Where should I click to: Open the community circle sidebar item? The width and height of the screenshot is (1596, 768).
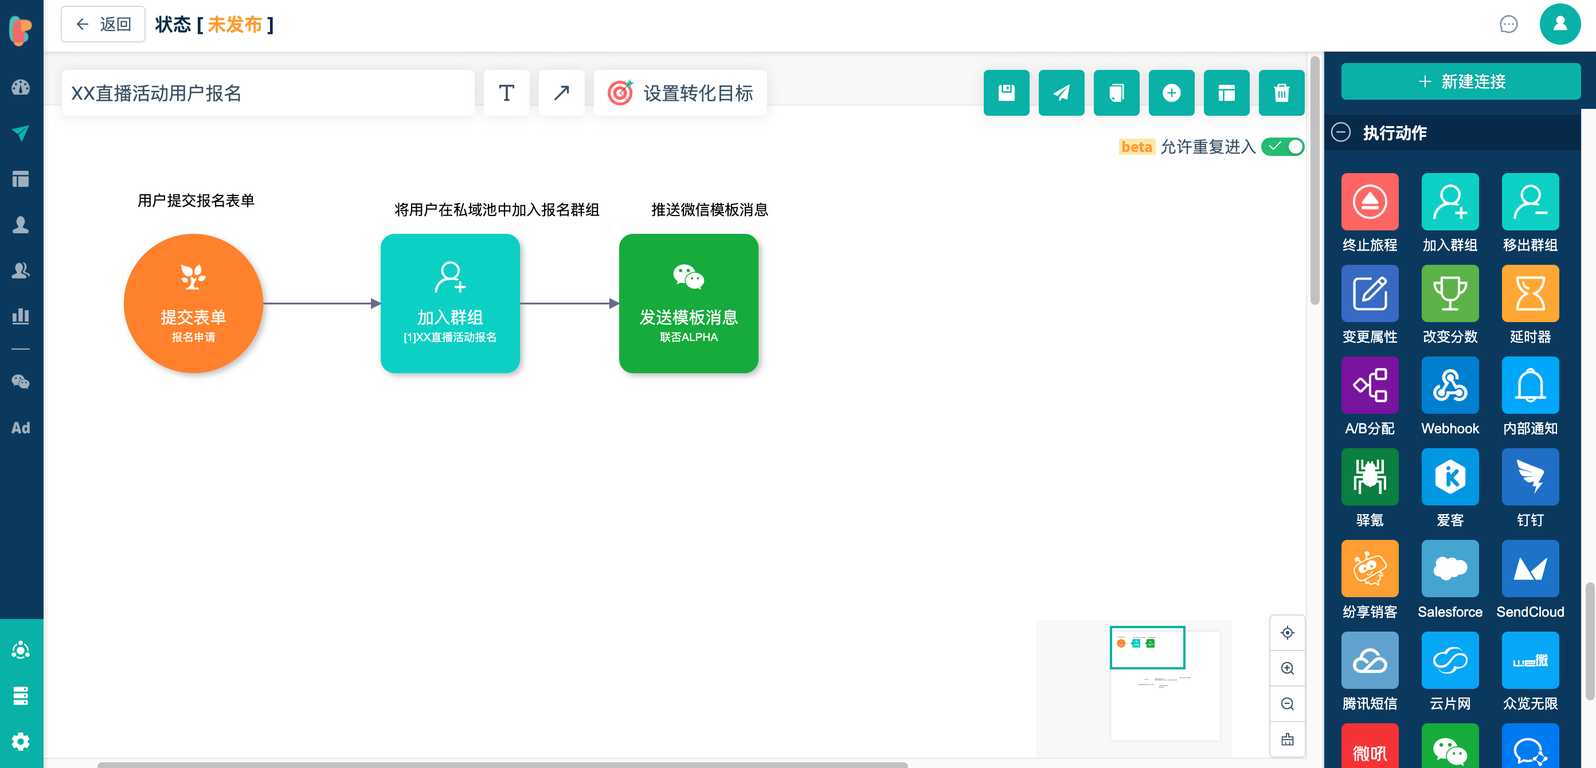click(21, 650)
